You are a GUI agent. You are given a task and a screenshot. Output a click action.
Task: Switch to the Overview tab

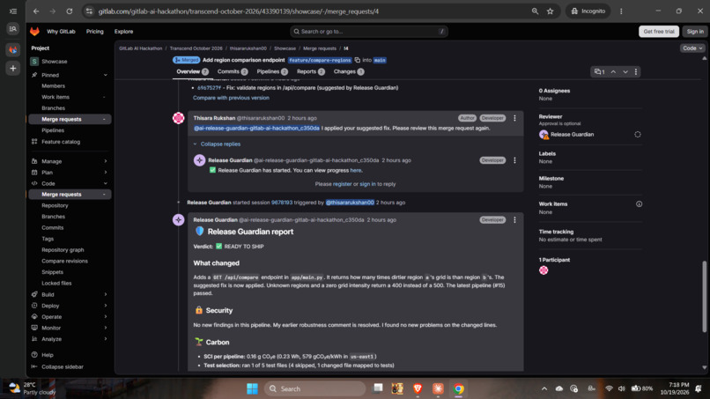click(192, 71)
